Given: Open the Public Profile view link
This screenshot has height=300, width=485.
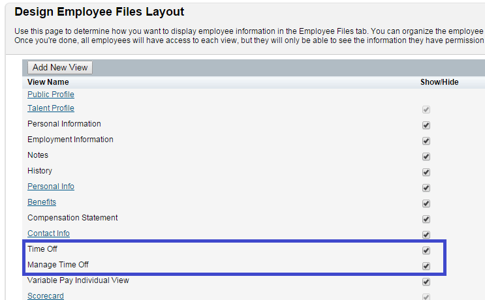Looking at the screenshot, I should pos(51,95).
